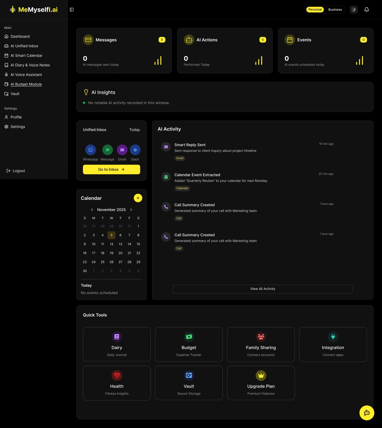This screenshot has height=428, width=382.
Task: Add a calendar event with plus button
Action: (x=138, y=198)
